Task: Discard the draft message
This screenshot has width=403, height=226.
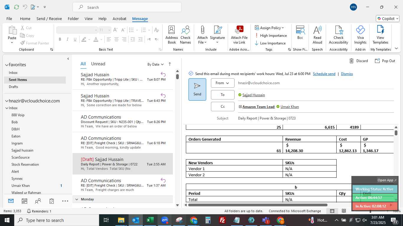Action: [x=359, y=61]
